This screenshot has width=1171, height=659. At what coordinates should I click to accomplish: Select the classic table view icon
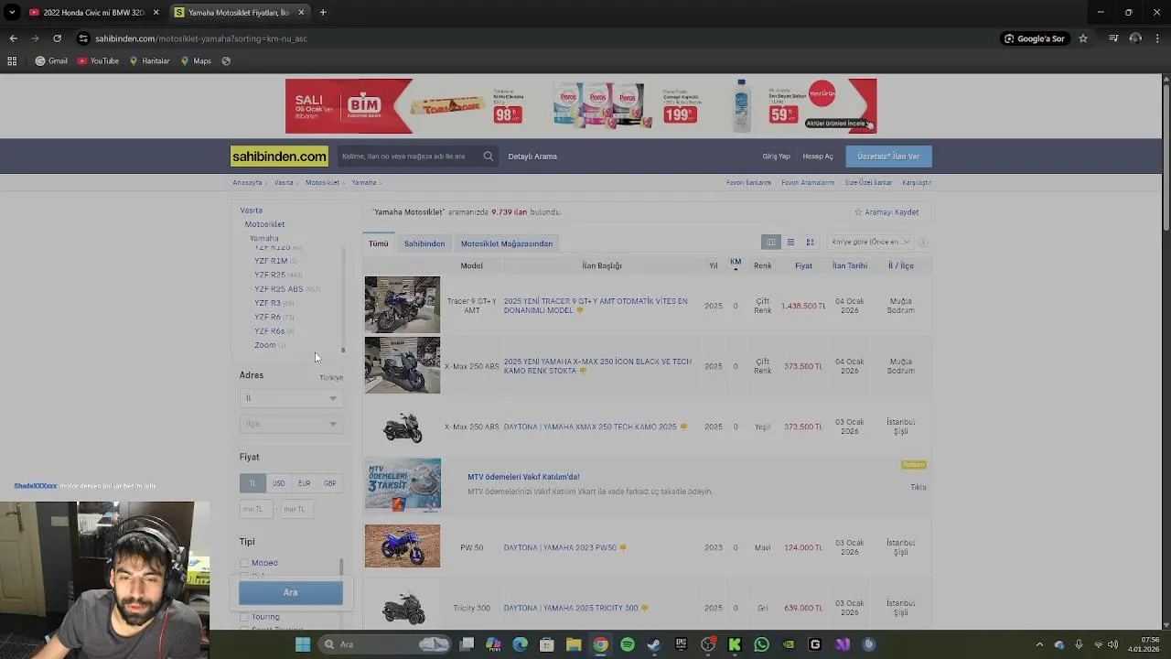point(771,243)
